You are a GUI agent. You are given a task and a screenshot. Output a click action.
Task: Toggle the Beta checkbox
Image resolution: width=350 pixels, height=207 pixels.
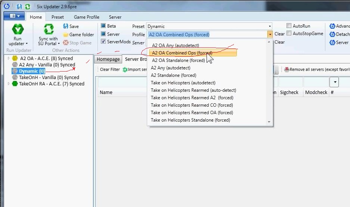(x=103, y=26)
